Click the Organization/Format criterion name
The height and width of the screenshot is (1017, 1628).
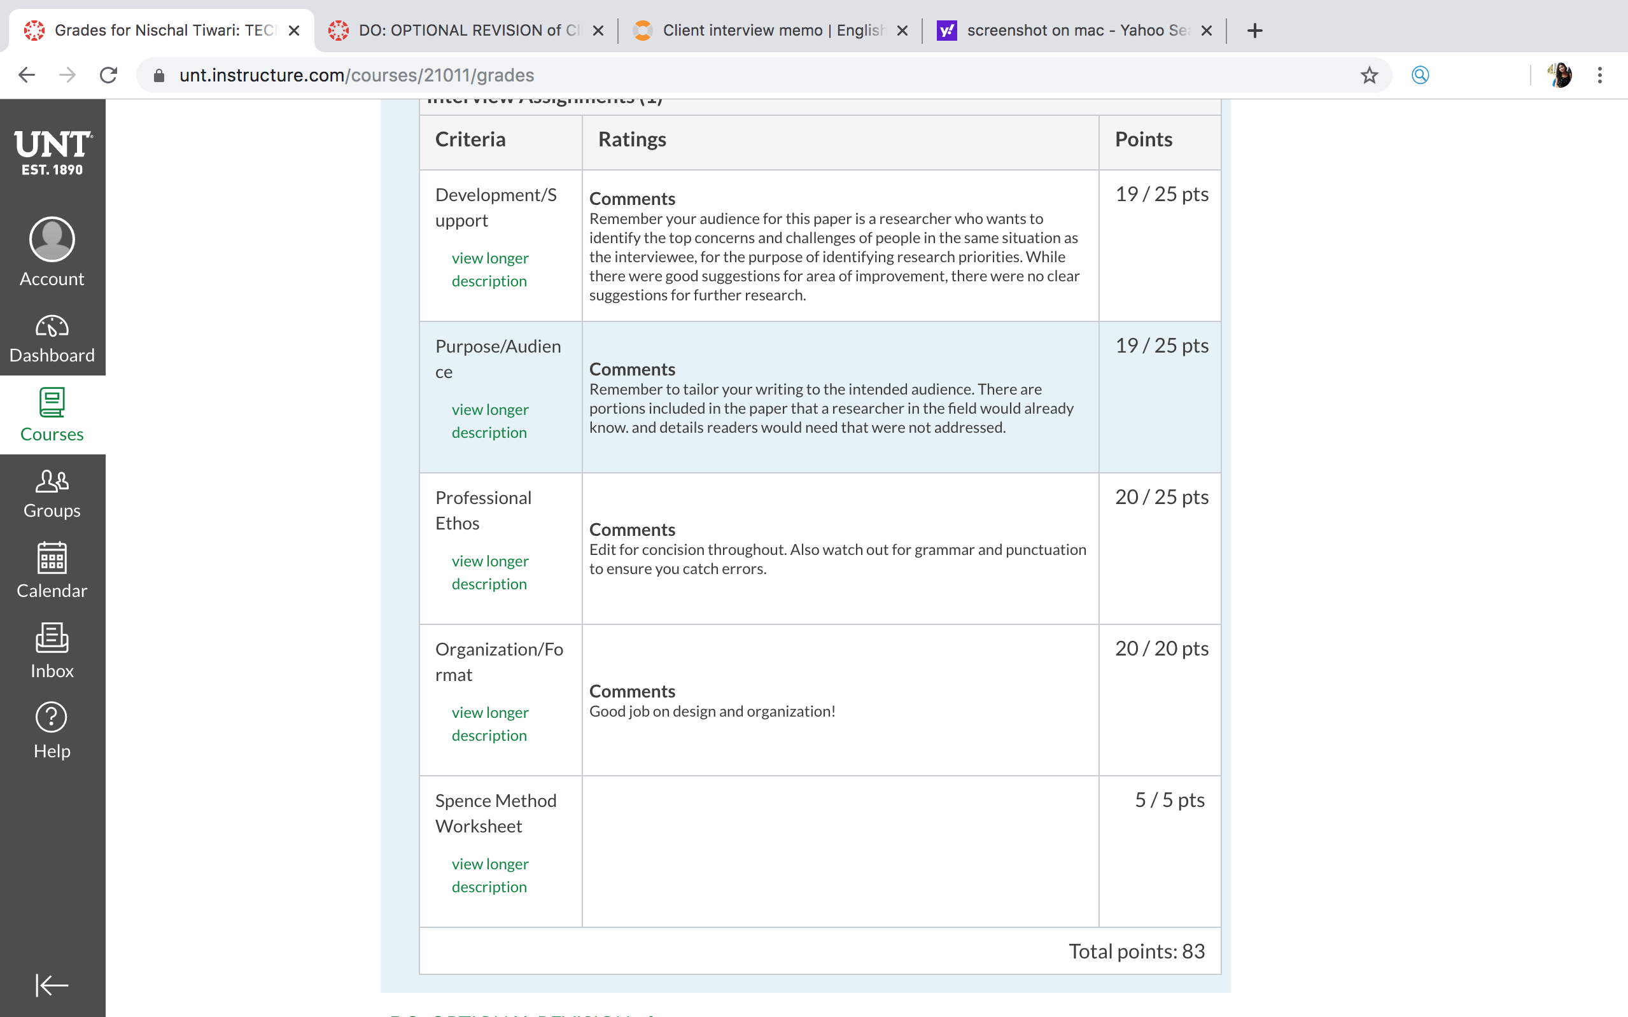pyautogui.click(x=499, y=661)
